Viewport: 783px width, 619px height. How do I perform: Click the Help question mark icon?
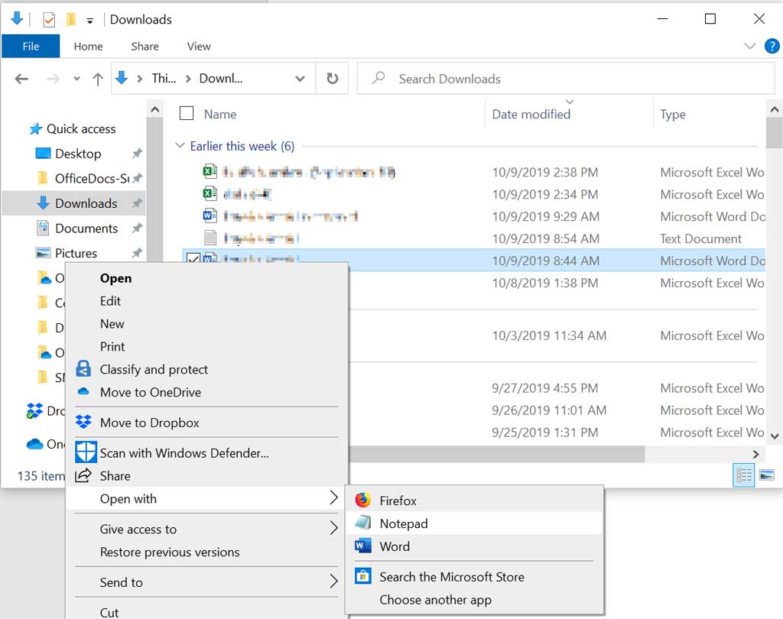click(772, 47)
